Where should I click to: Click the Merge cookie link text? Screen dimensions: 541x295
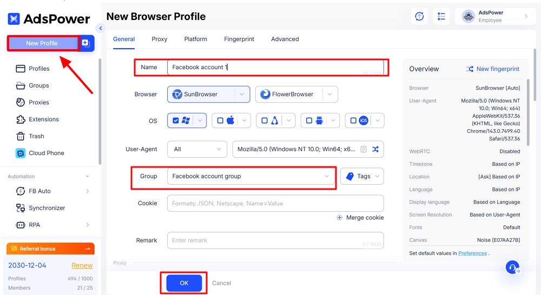365,217
